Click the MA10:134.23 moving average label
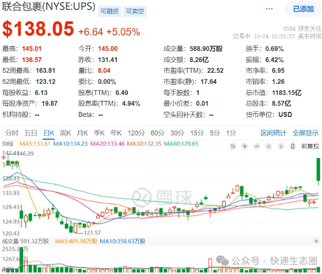The image size is (322, 274). point(70,144)
